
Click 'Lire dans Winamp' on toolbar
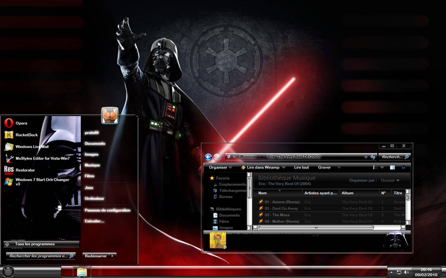tap(263, 167)
